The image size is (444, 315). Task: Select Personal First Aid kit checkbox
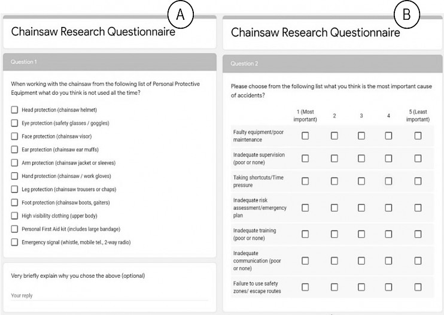pos(14,229)
